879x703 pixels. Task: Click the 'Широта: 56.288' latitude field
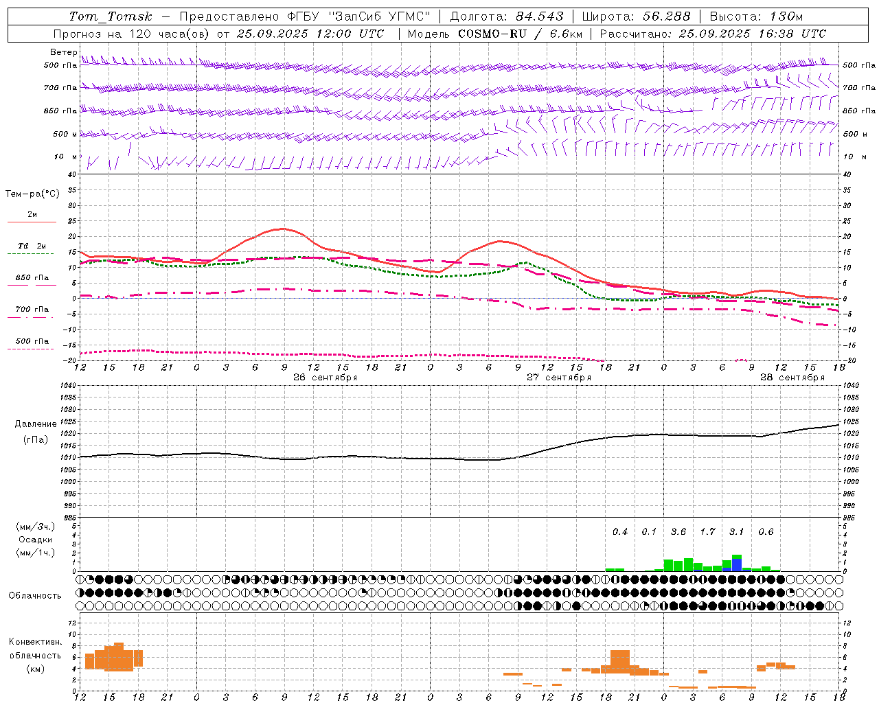[636, 16]
